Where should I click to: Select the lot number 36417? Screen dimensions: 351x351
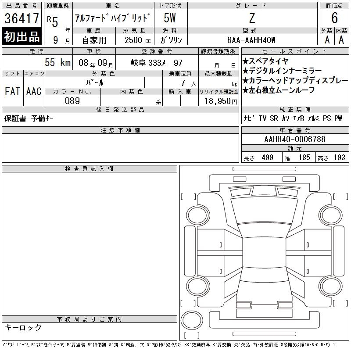click(x=22, y=19)
